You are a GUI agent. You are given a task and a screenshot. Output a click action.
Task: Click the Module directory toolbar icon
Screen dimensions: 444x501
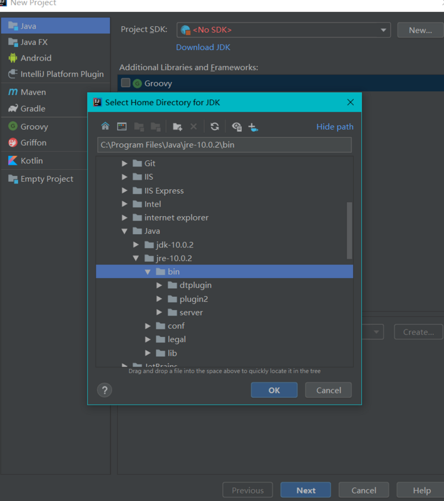(155, 127)
